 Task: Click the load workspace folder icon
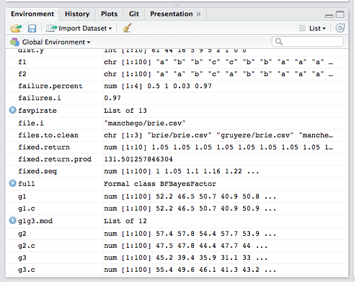click(16, 28)
